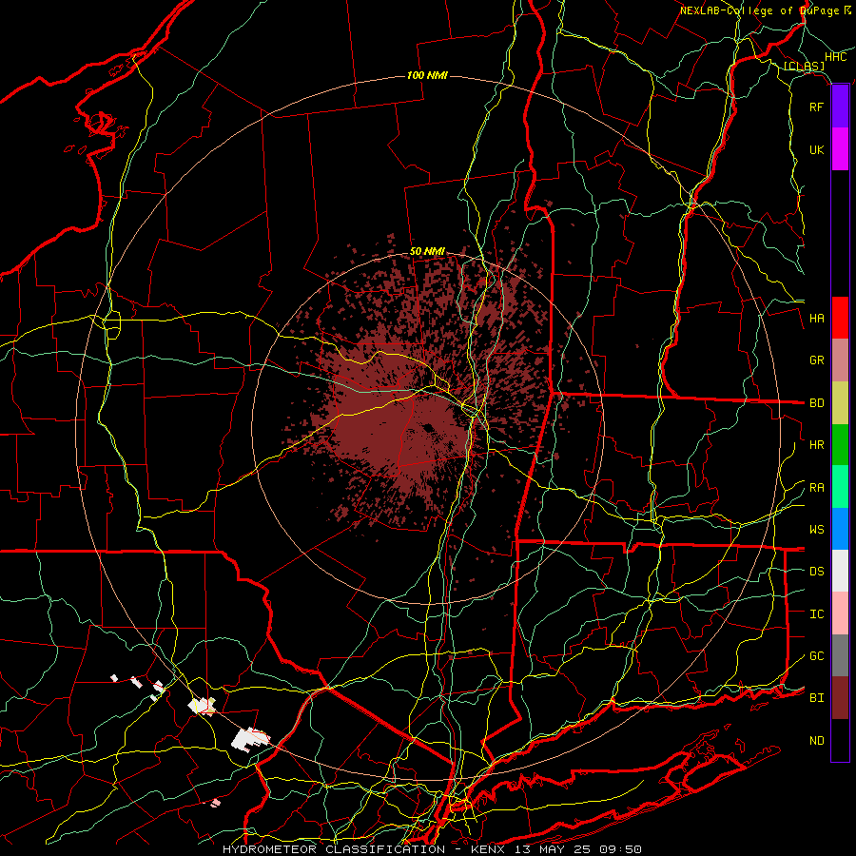Click the radar site null cone at center
Image resolution: width=856 pixels, height=856 pixels.
(427, 427)
